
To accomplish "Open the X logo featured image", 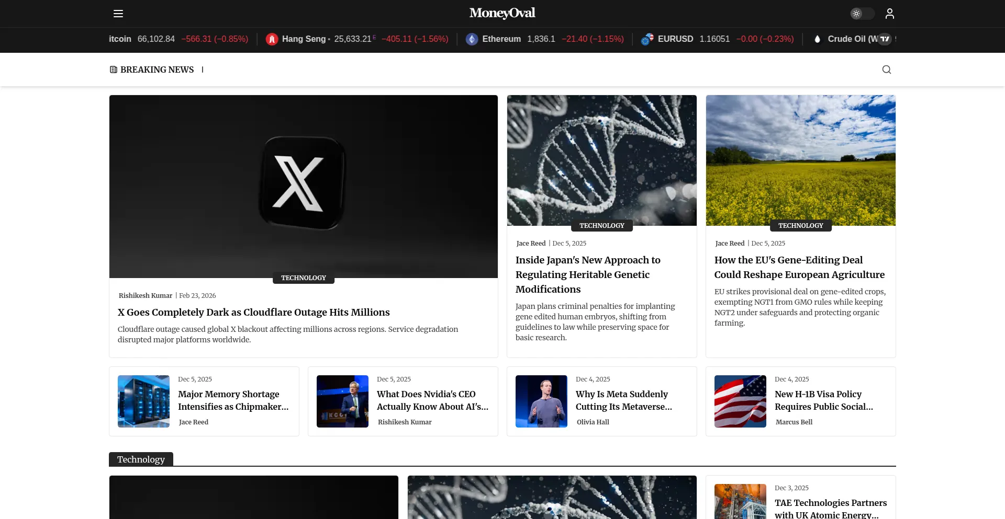I will pyautogui.click(x=304, y=187).
